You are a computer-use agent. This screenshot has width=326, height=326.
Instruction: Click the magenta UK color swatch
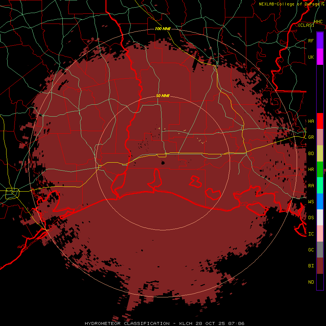pos(320,57)
